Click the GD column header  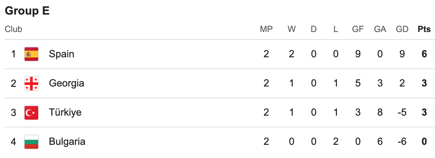(x=402, y=29)
